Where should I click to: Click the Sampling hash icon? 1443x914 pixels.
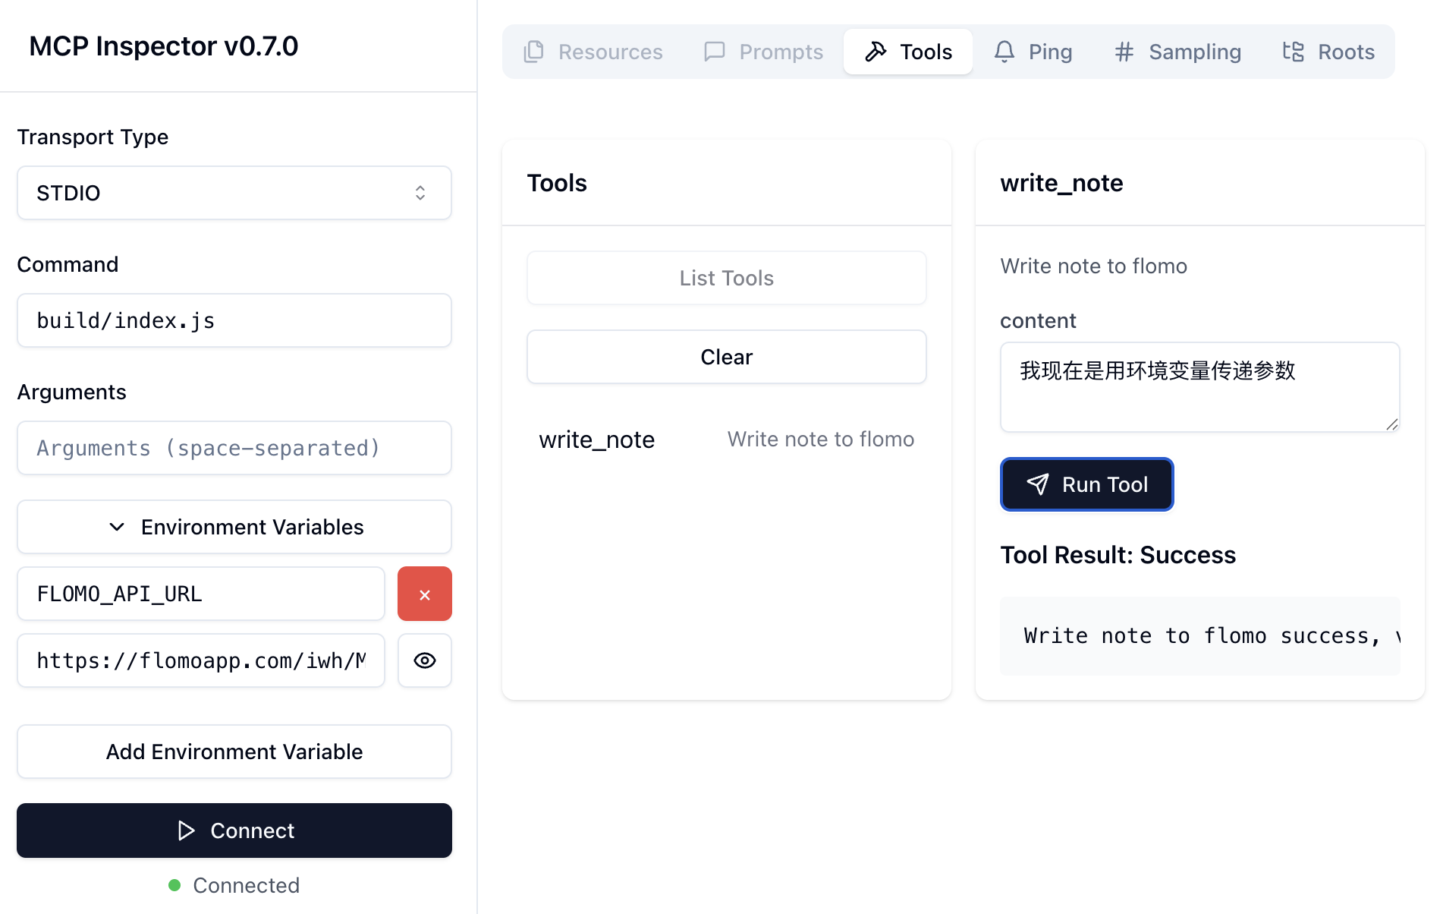1124,52
